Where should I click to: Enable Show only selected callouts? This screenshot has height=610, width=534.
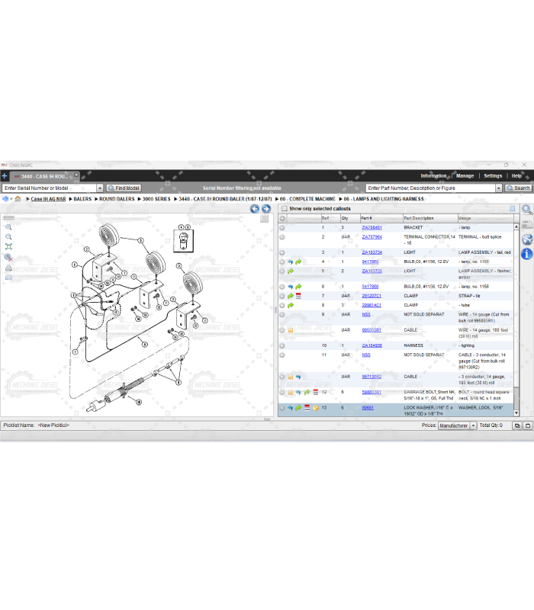pos(285,208)
